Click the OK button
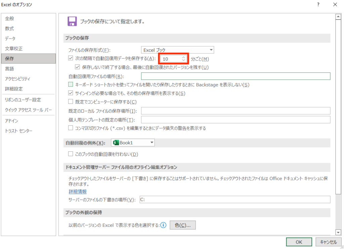 point(299,242)
